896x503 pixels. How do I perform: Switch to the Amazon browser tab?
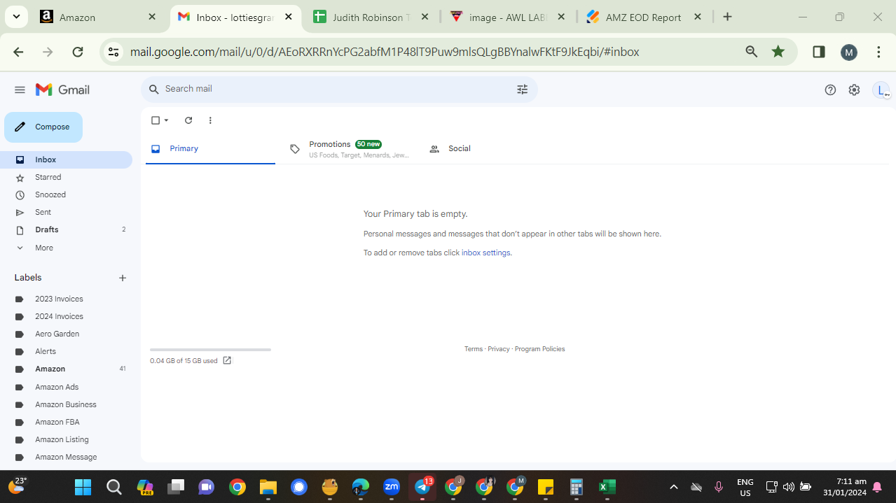98,17
